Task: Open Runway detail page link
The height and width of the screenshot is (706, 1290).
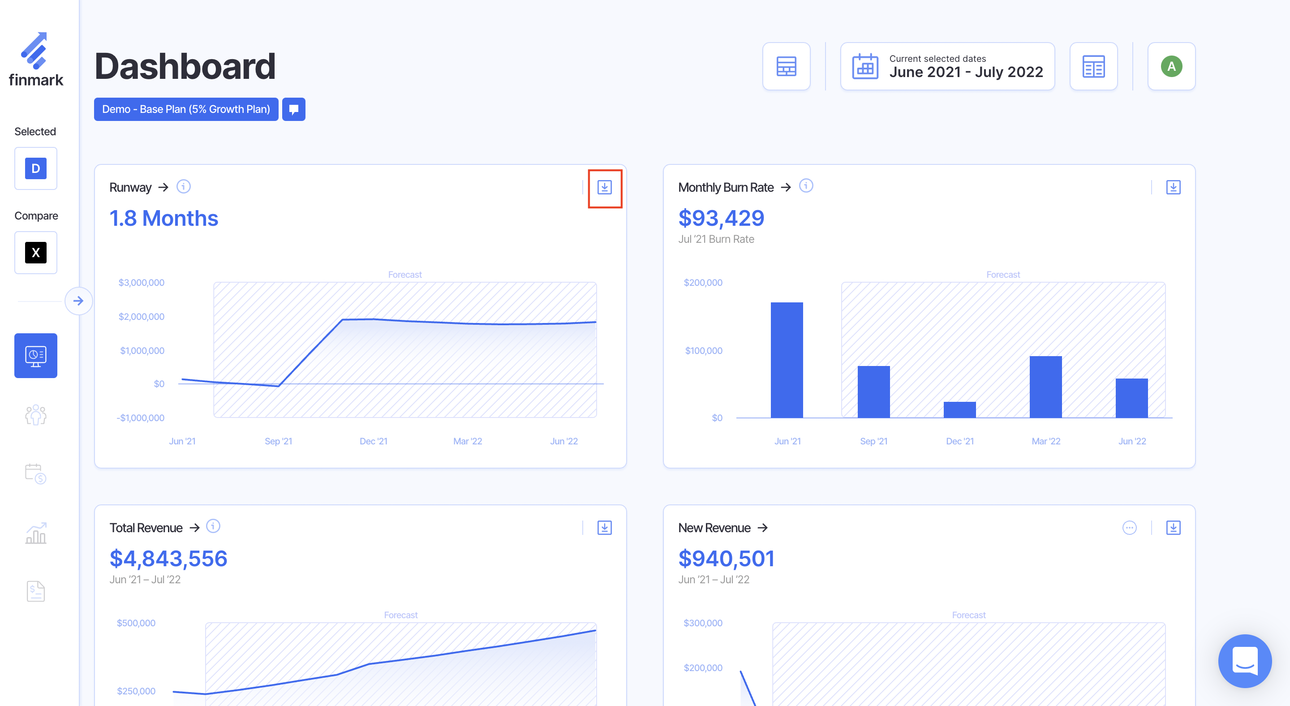Action: pyautogui.click(x=163, y=188)
